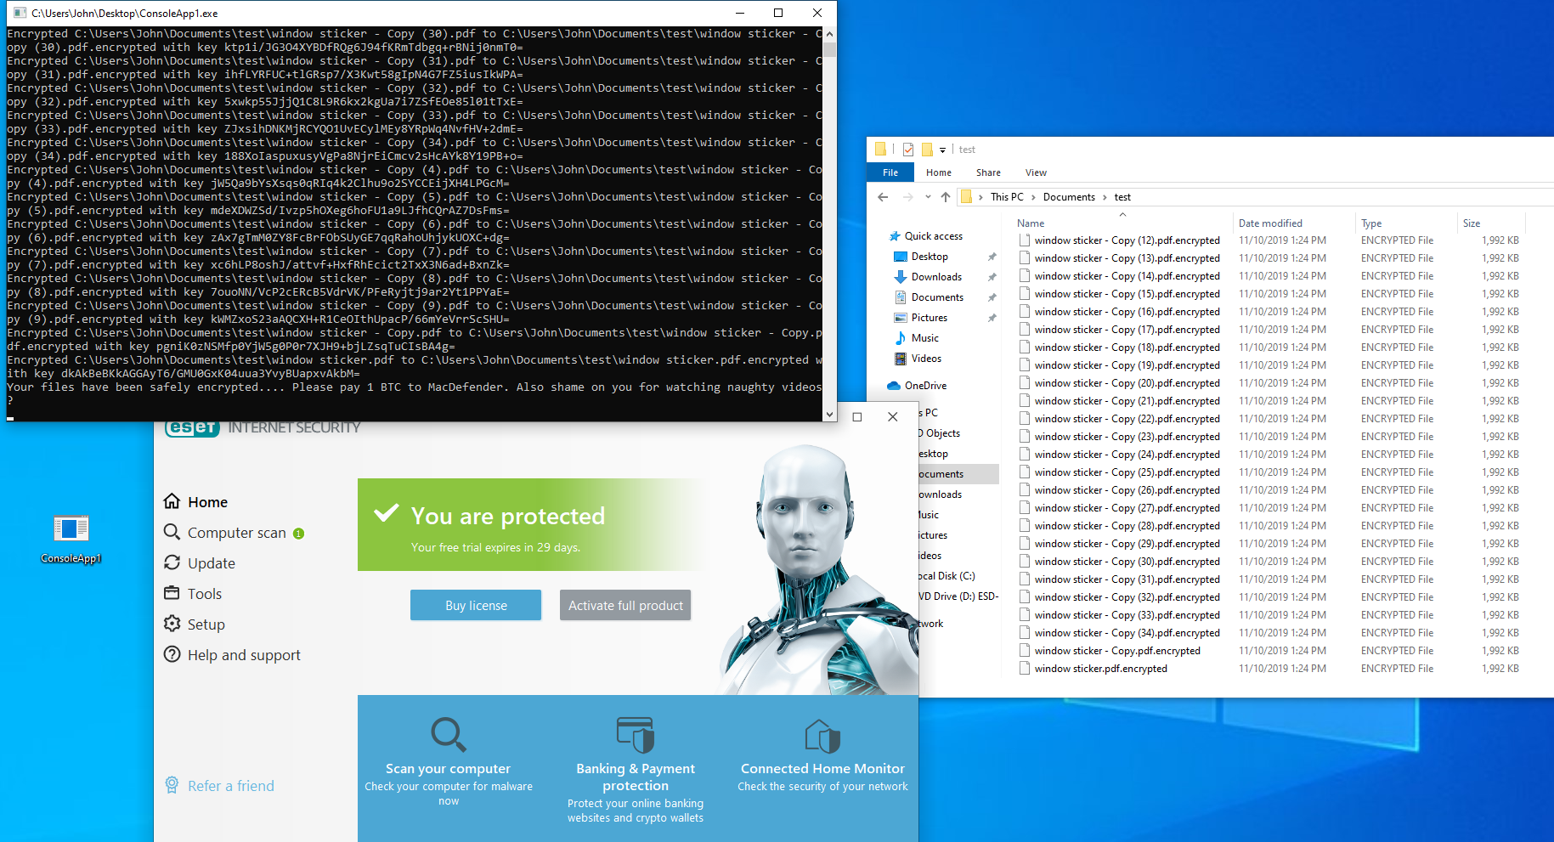
Task: Open the File tab in Explorer
Action: pos(890,172)
